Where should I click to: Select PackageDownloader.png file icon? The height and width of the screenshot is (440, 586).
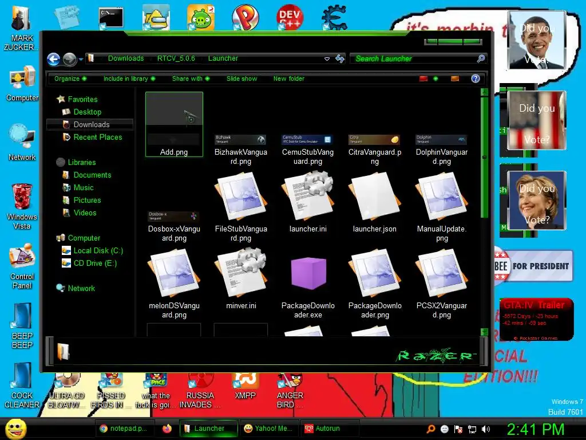pyautogui.click(x=374, y=273)
